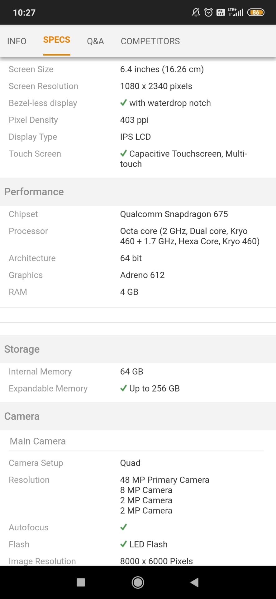Select the SPECS tab
The image size is (276, 599).
click(x=57, y=40)
